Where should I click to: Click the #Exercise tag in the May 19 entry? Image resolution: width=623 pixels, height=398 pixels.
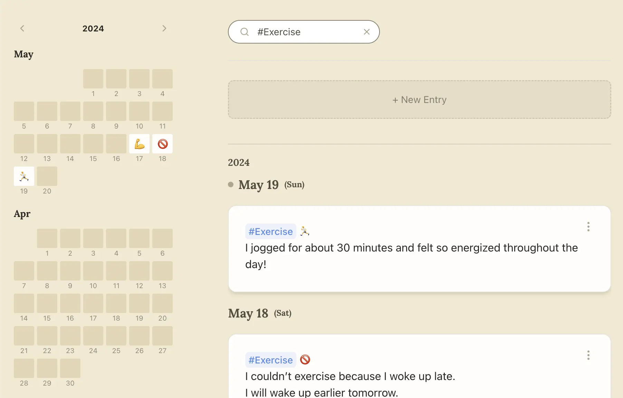click(270, 231)
